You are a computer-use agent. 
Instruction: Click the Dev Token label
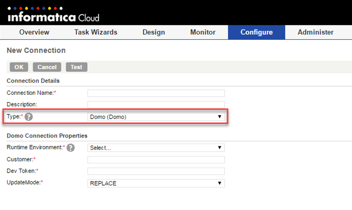(x=22, y=171)
